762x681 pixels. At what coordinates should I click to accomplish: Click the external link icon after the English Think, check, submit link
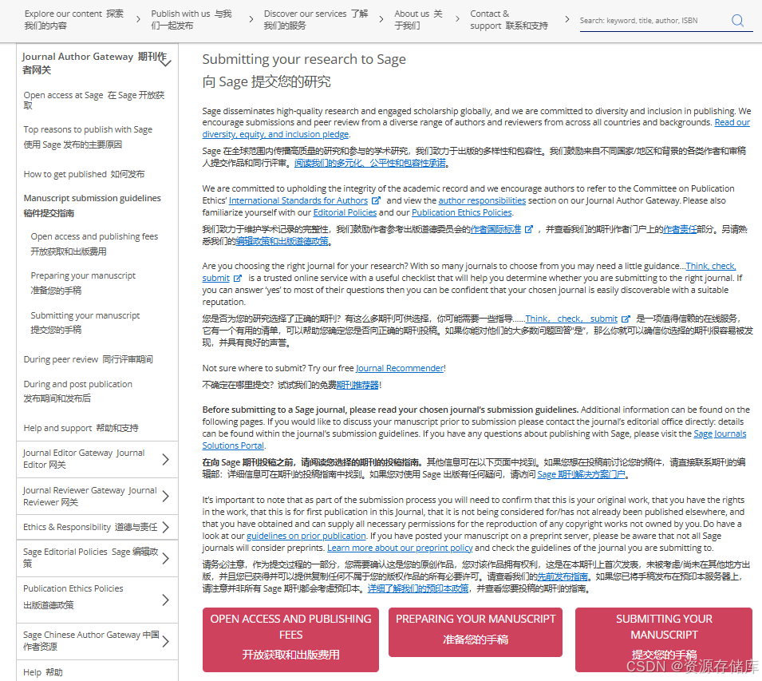(237, 278)
